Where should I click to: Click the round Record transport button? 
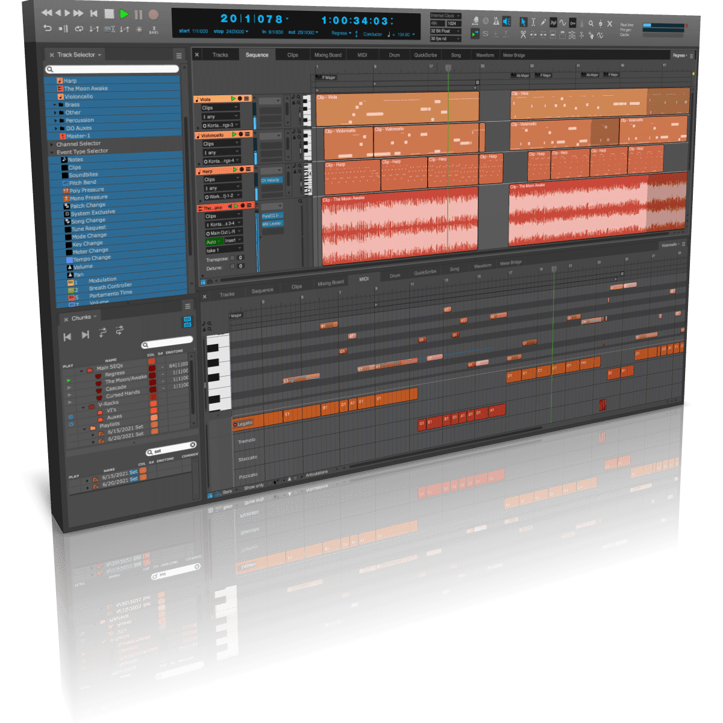click(x=153, y=15)
